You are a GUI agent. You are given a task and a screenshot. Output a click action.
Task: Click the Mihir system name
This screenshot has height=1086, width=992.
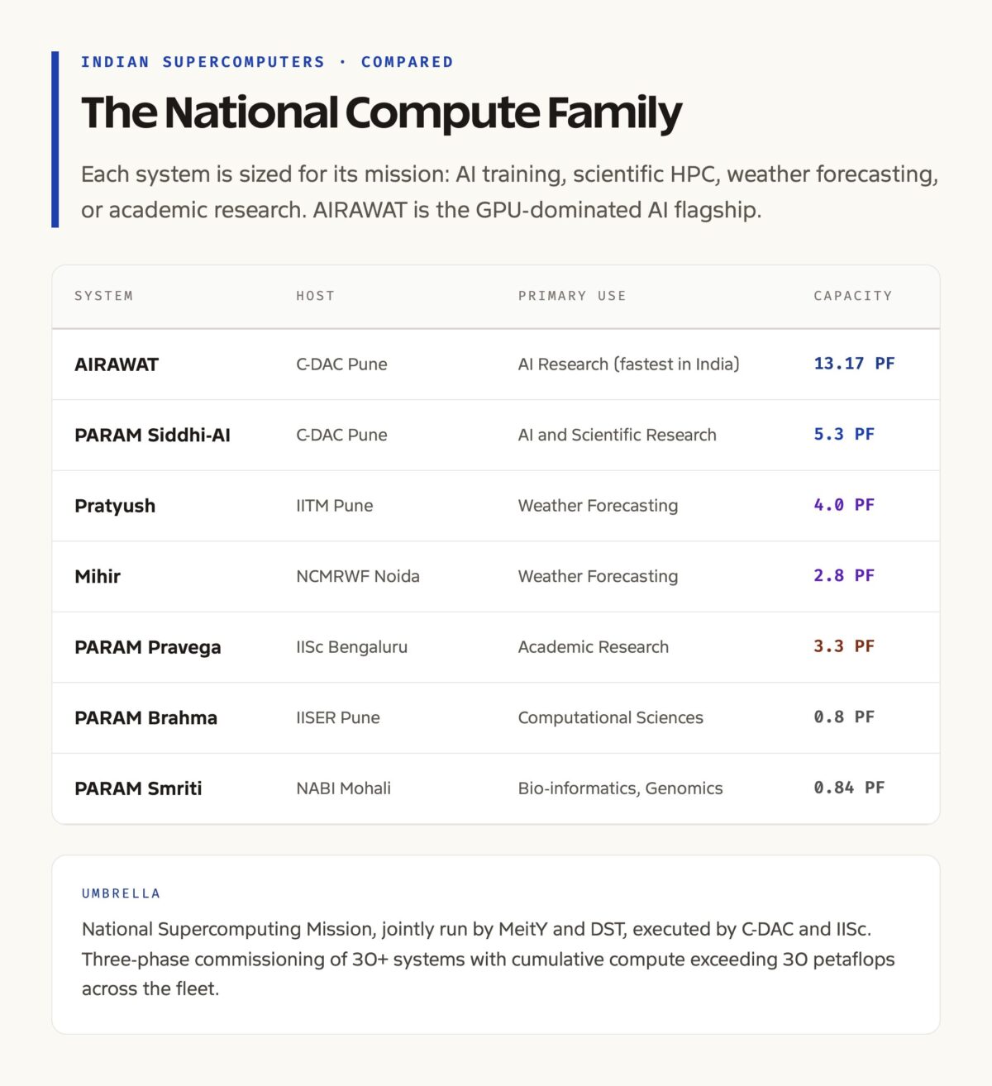click(x=98, y=577)
